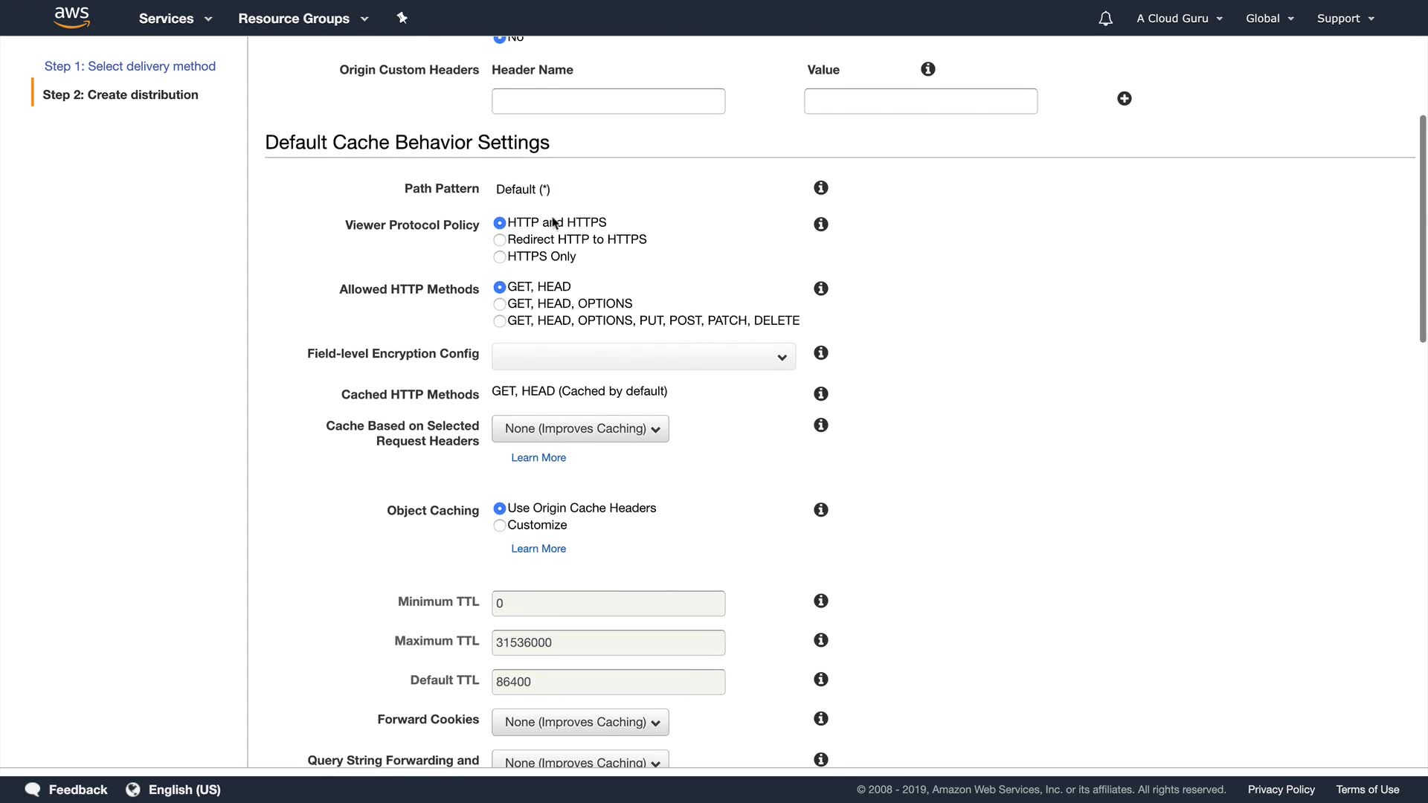Click info icon beside Allowed HTTP Methods
The height and width of the screenshot is (803, 1428).
point(820,288)
